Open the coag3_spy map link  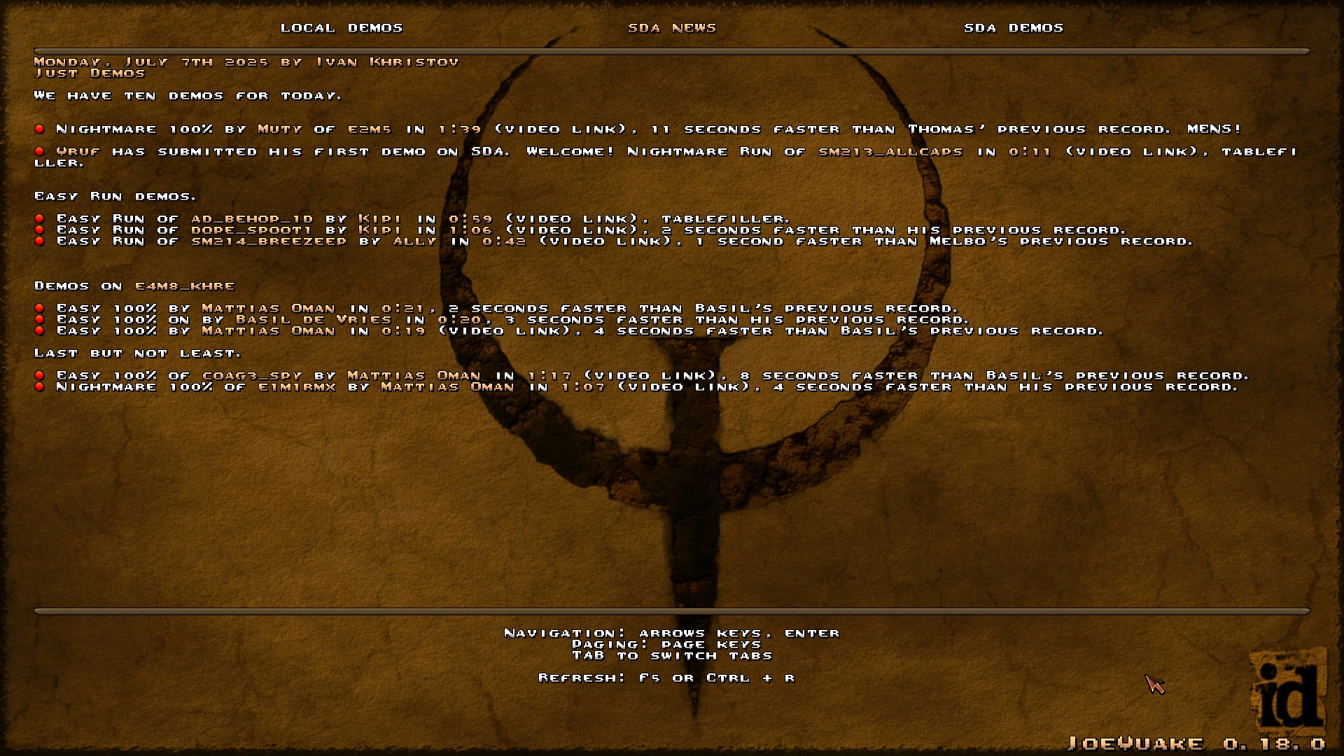252,375
